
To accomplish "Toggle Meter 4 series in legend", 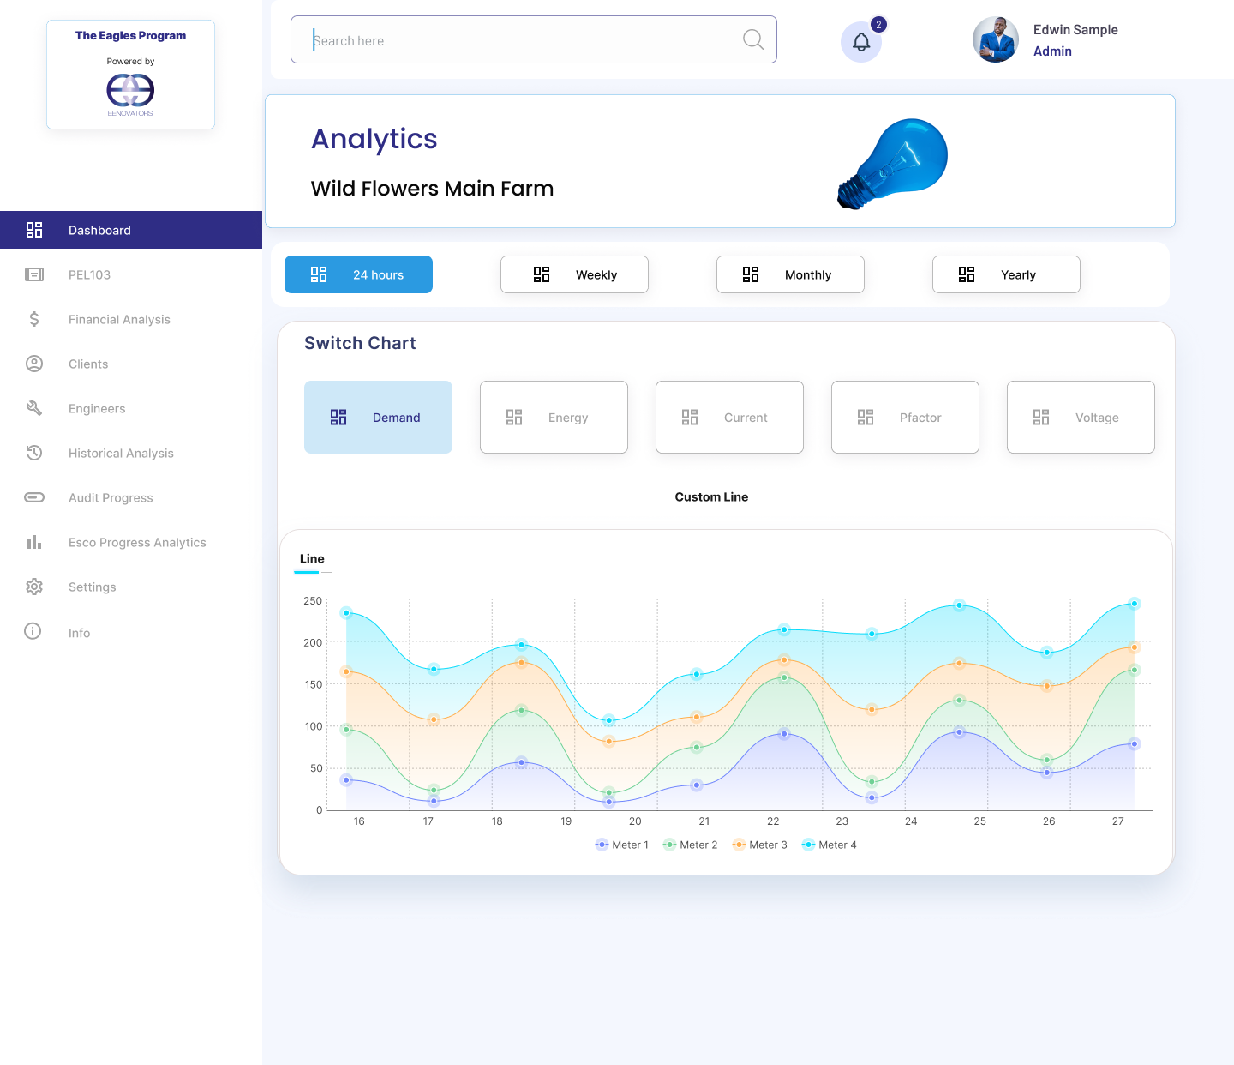I will pyautogui.click(x=830, y=845).
